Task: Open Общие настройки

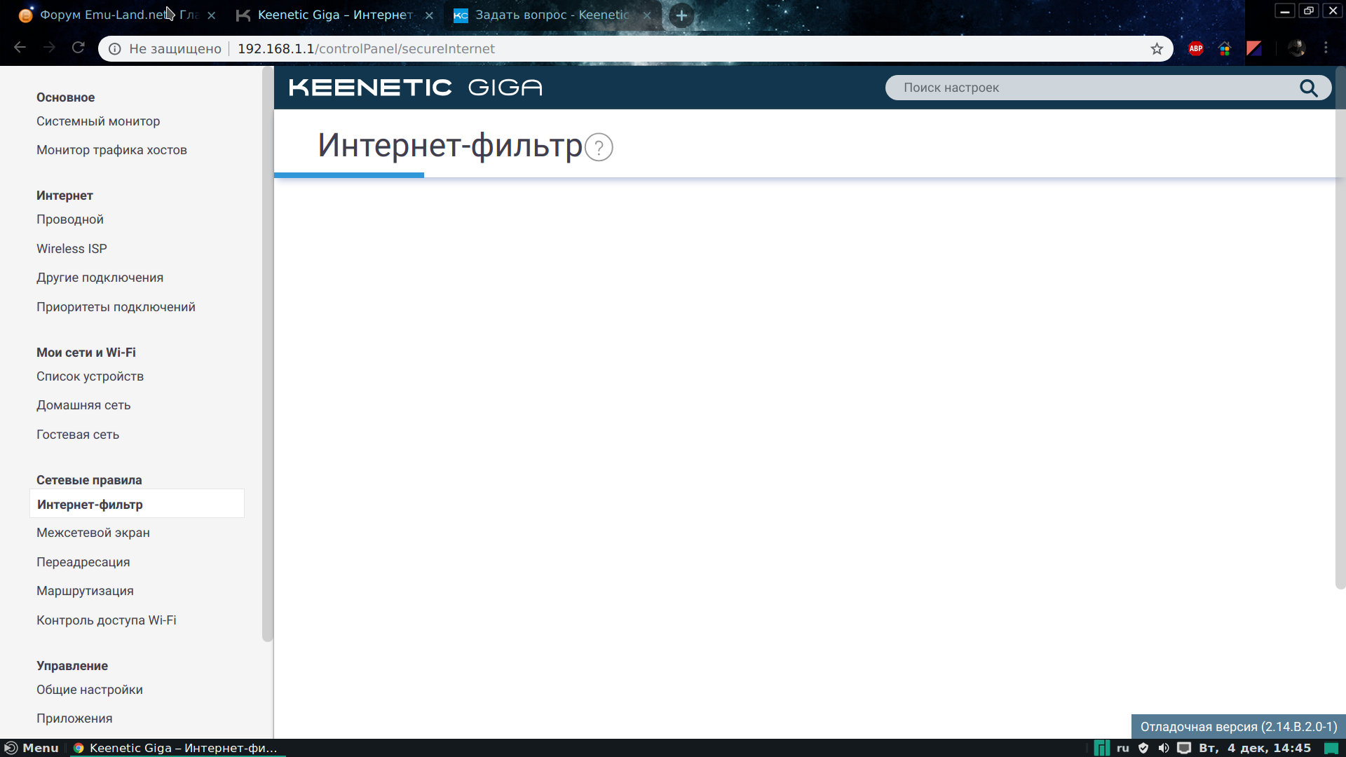Action: tap(90, 690)
